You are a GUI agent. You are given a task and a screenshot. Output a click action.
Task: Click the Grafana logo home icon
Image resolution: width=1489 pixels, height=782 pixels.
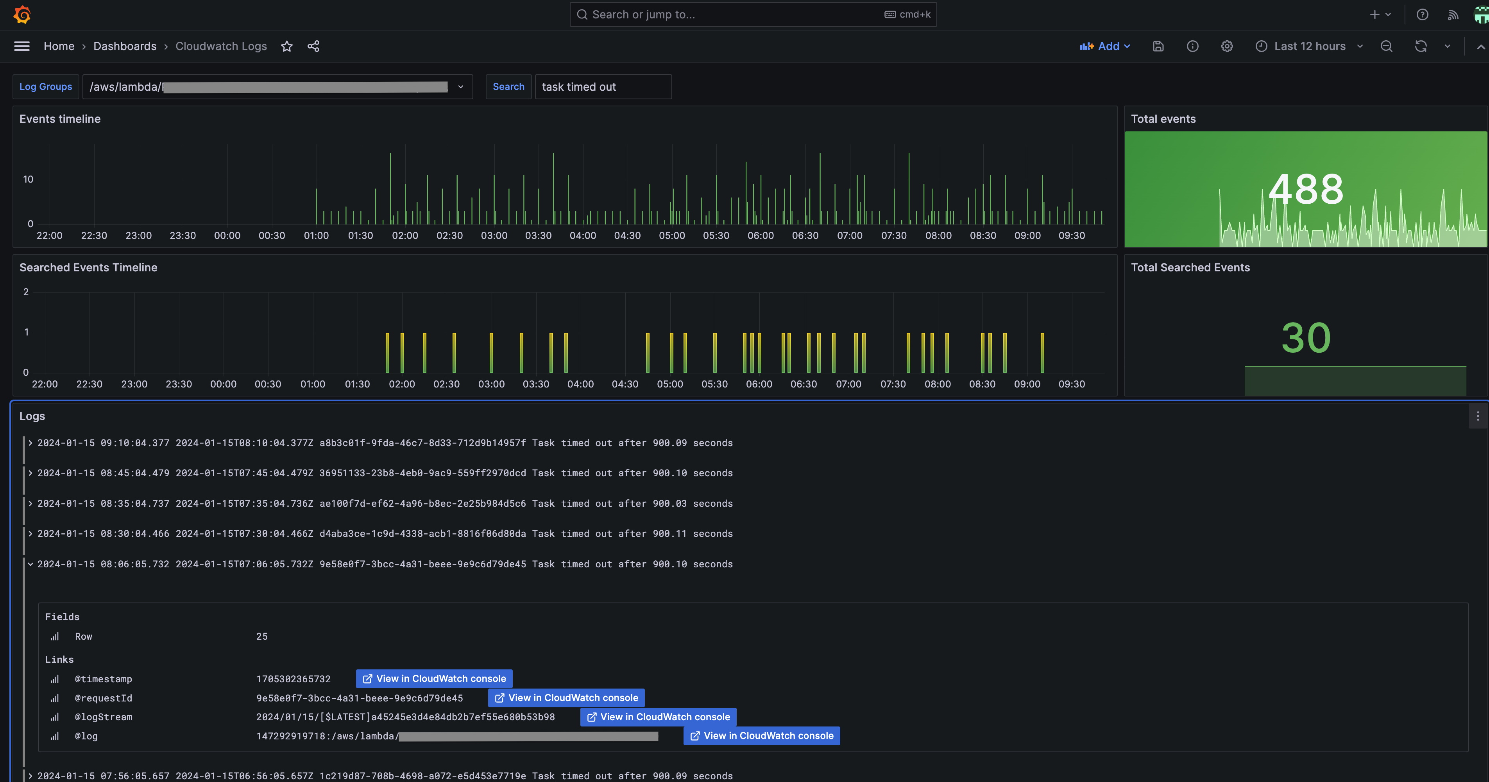coord(22,14)
